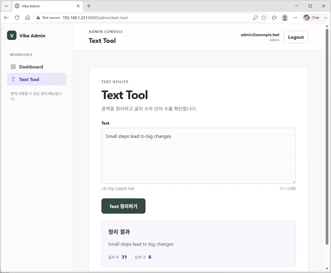Expand the Copilot Chat dropdown arrow
The height and width of the screenshot is (273, 331).
[x=326, y=18]
